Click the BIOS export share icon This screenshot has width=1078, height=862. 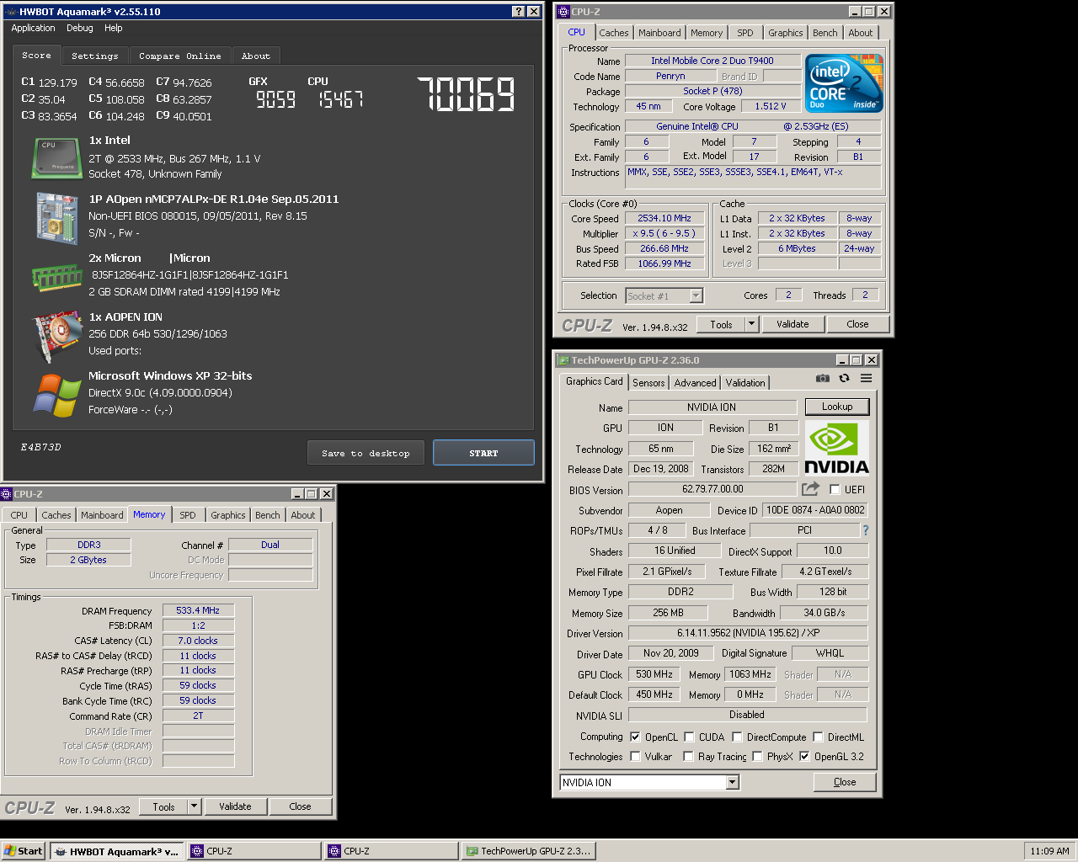point(810,489)
